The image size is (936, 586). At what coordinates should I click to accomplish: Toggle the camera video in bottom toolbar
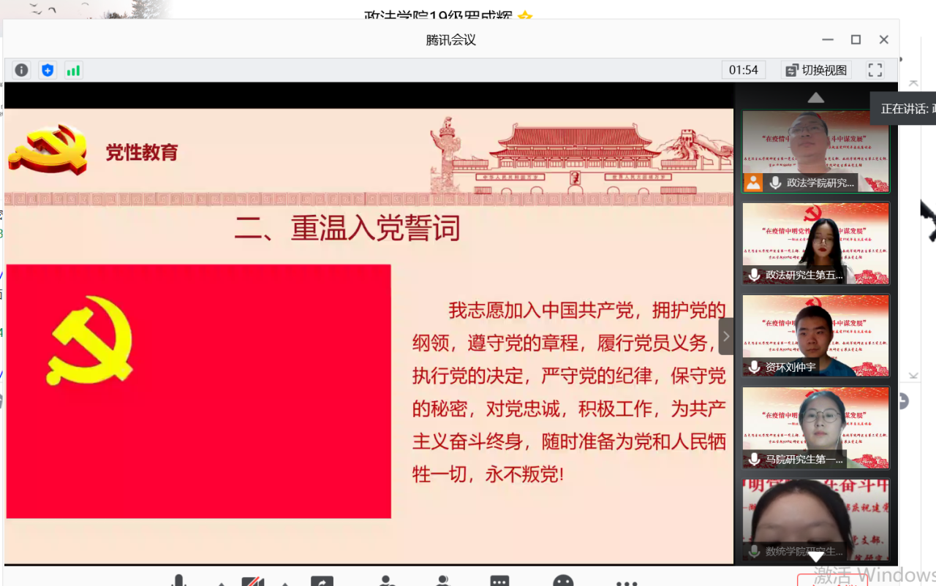click(252, 581)
